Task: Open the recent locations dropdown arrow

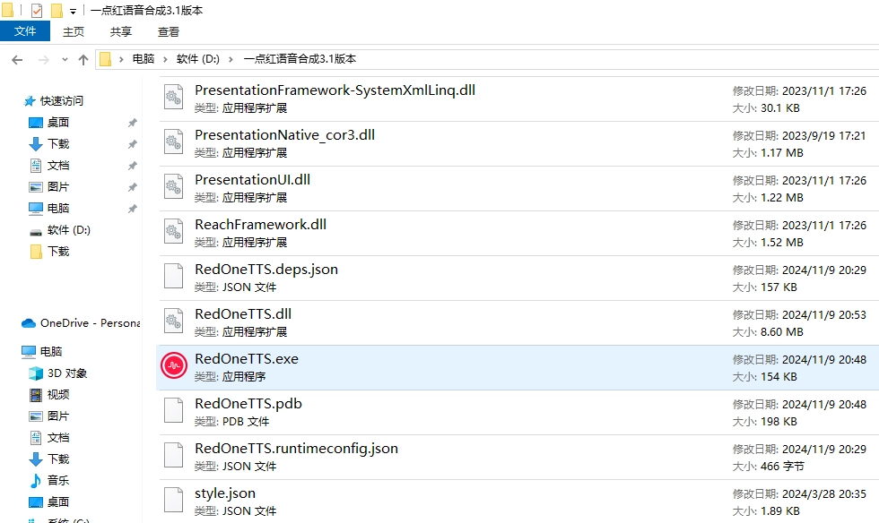Action: click(x=65, y=60)
